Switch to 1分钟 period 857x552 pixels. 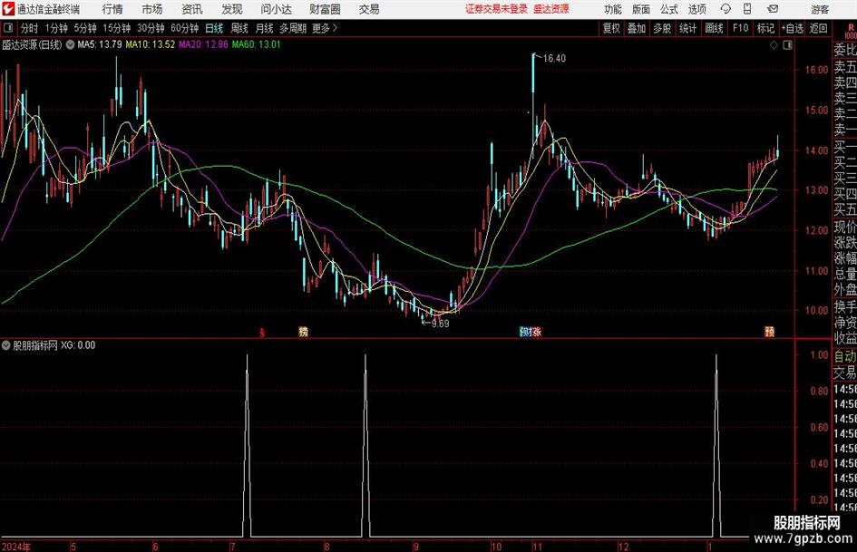[x=56, y=28]
